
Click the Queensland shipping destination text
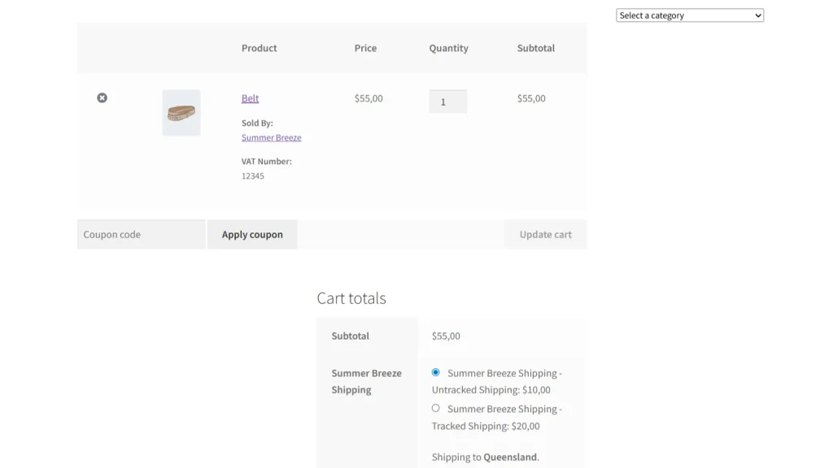click(510, 457)
